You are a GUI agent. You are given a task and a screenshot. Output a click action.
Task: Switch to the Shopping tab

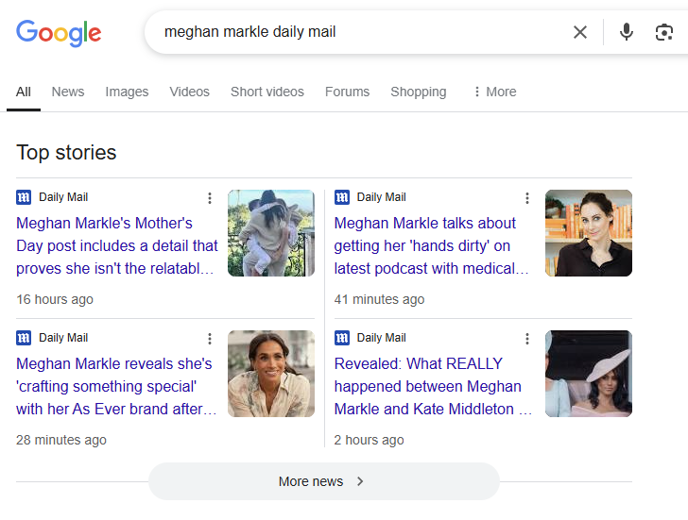coord(418,92)
